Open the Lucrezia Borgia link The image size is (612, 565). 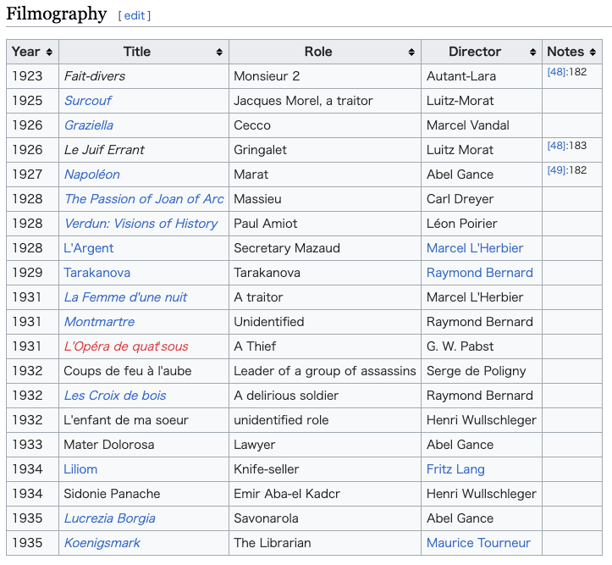[110, 518]
